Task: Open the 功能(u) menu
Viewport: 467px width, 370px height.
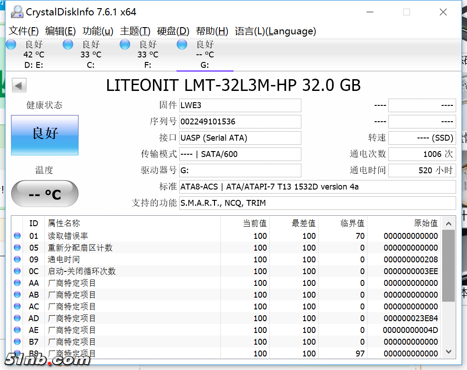Action: point(98,31)
